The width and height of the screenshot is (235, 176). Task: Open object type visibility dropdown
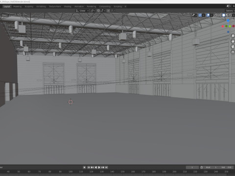click(x=194, y=15)
